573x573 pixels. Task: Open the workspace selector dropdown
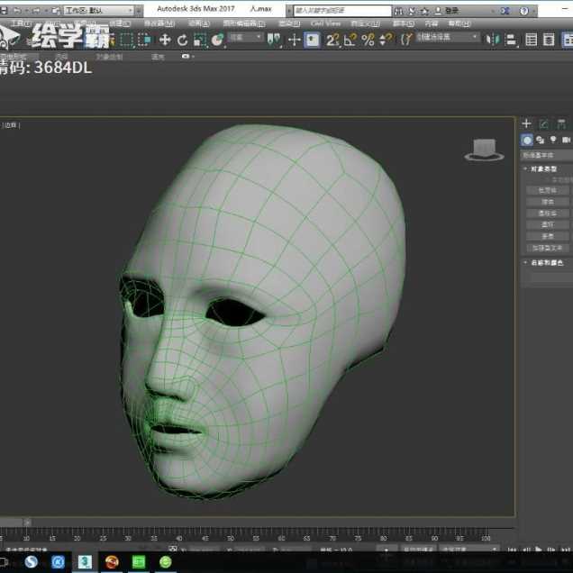click(x=97, y=10)
